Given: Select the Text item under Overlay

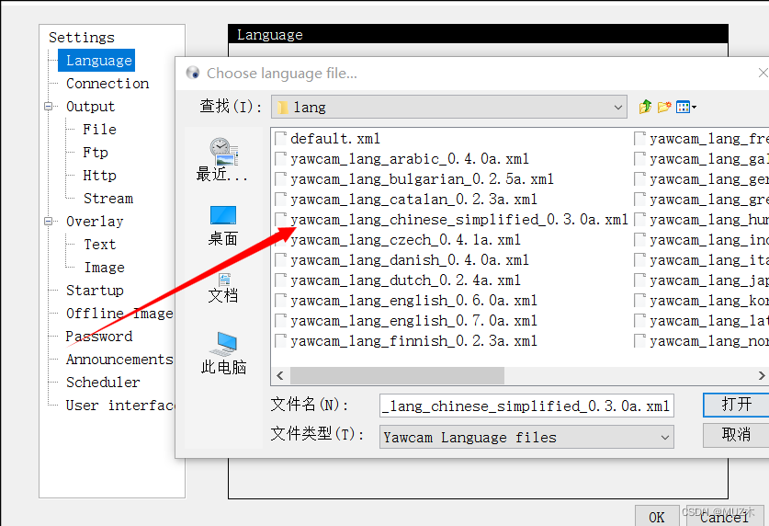Looking at the screenshot, I should tap(99, 245).
